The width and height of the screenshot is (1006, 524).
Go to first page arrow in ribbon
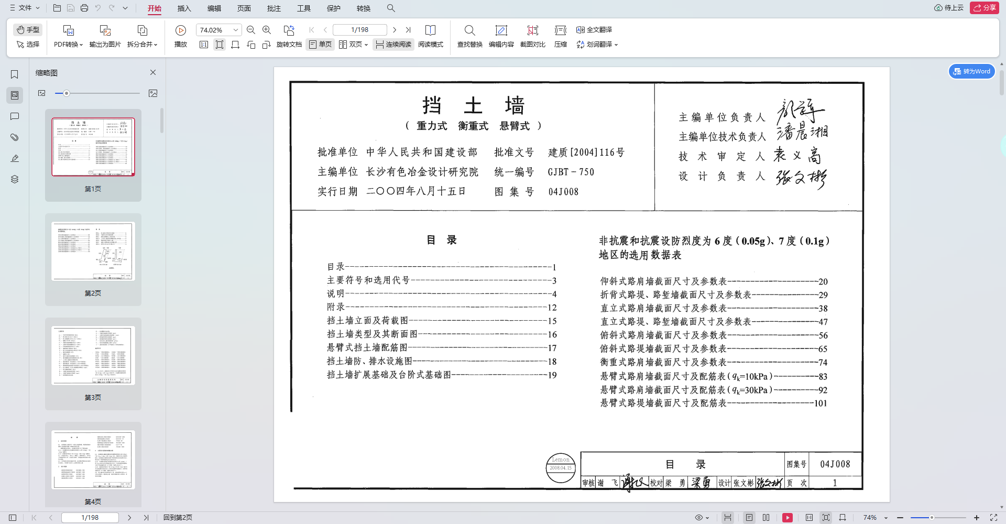coord(312,30)
